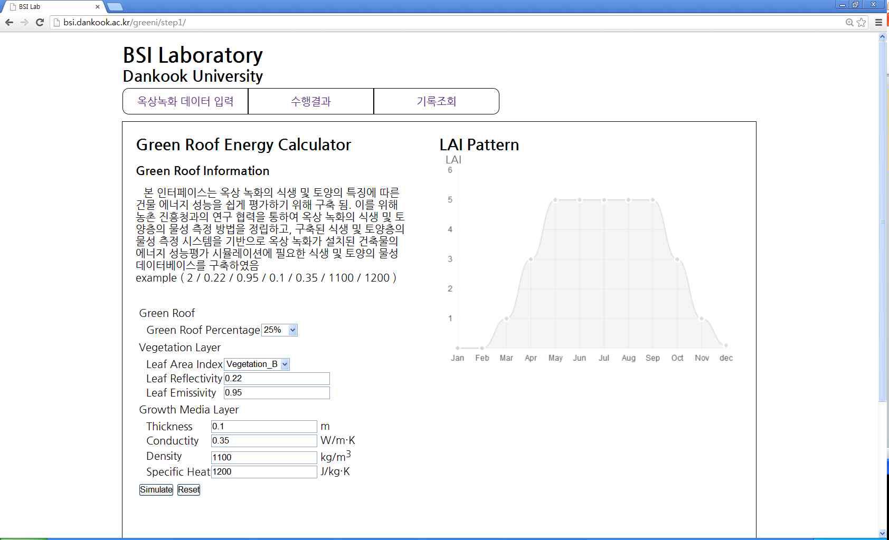This screenshot has width=889, height=540.
Task: Click the Vegetation Layer label
Action: [179, 348]
